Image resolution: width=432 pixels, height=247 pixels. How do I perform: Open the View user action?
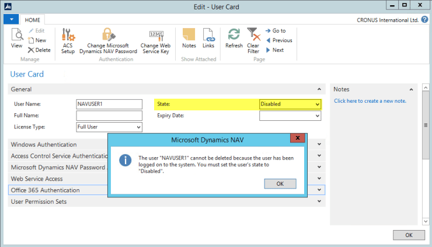(16, 39)
